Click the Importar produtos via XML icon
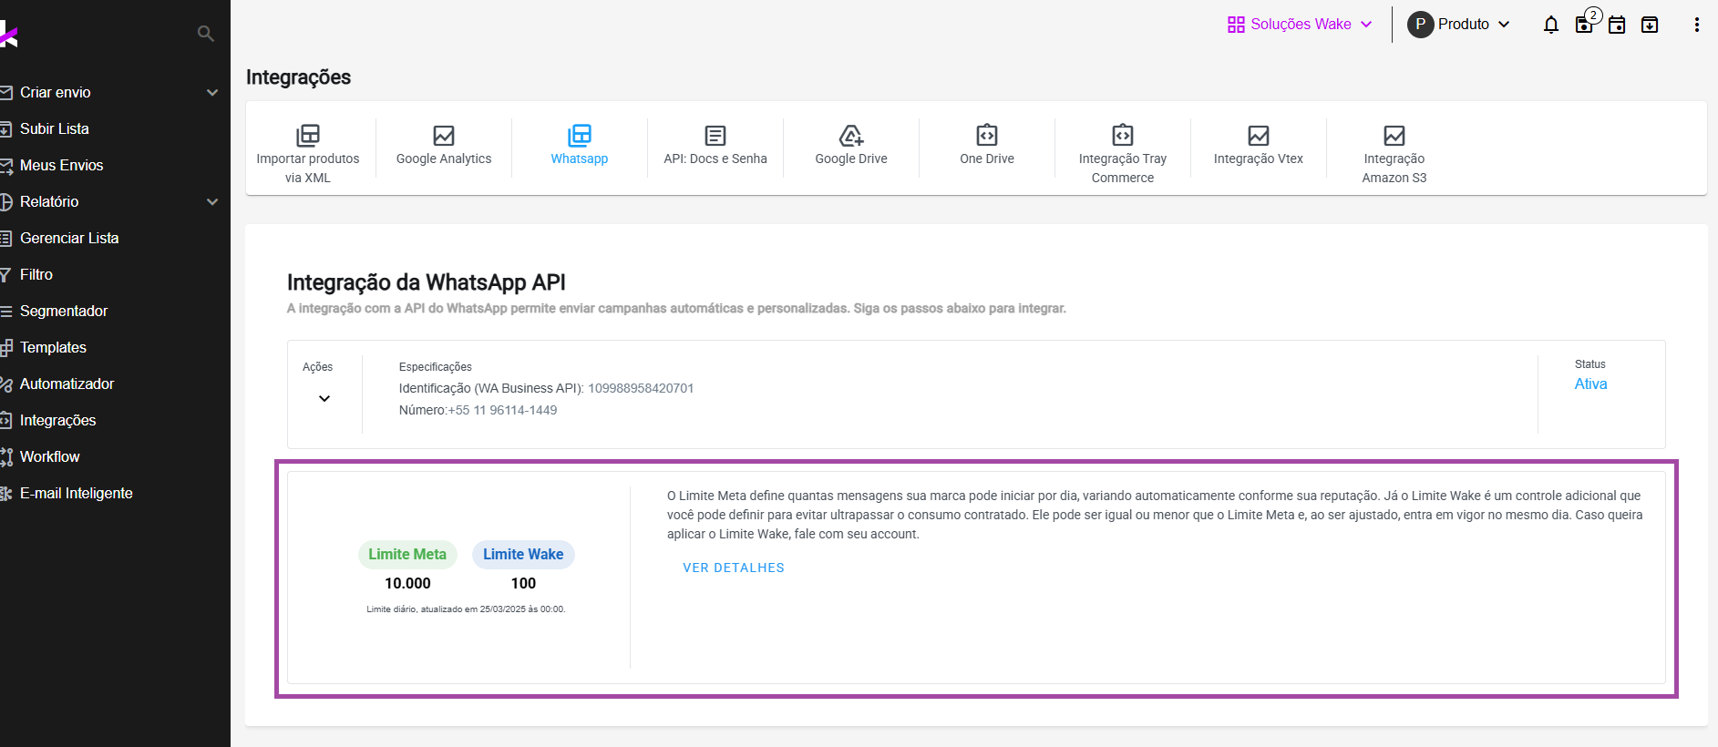The width and height of the screenshot is (1718, 747). [x=308, y=136]
